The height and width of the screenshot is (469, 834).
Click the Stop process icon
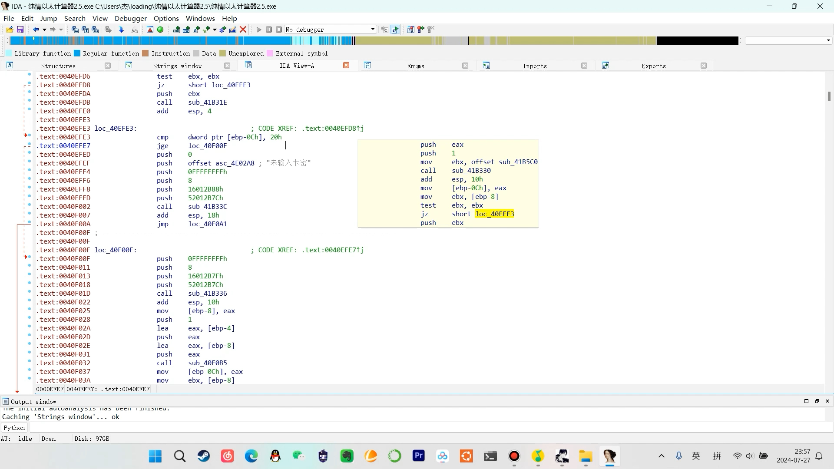coord(279,30)
